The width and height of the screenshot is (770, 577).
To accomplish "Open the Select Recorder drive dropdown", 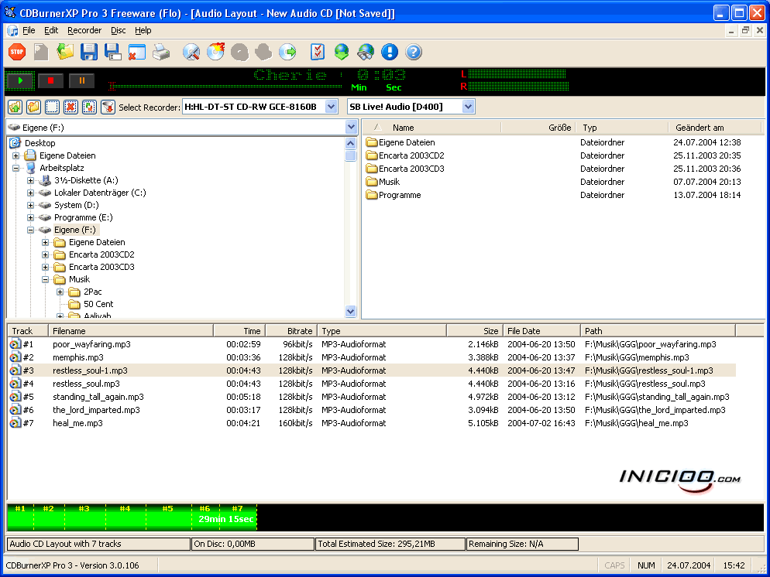I will pyautogui.click(x=332, y=107).
